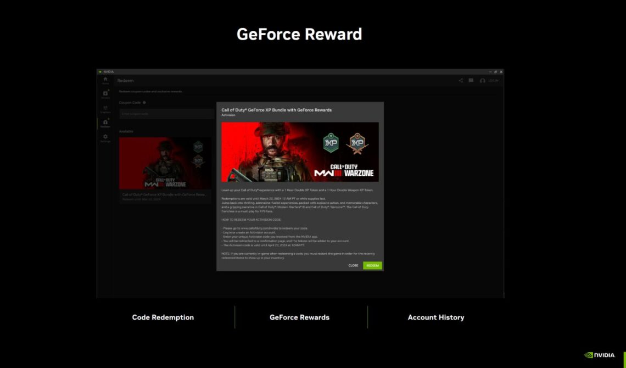This screenshot has width=626, height=368.
Task: Switch to the Code Redemption view
Action: pos(163,317)
